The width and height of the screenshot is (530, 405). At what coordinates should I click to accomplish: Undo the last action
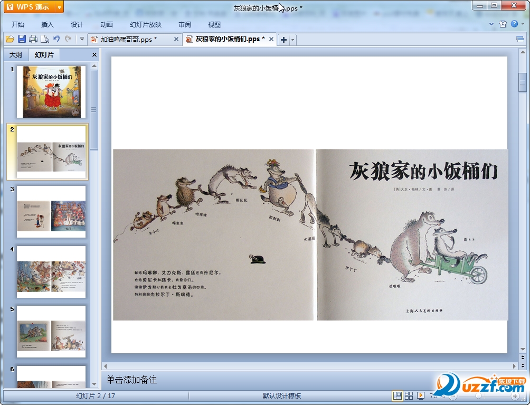pyautogui.click(x=56, y=39)
